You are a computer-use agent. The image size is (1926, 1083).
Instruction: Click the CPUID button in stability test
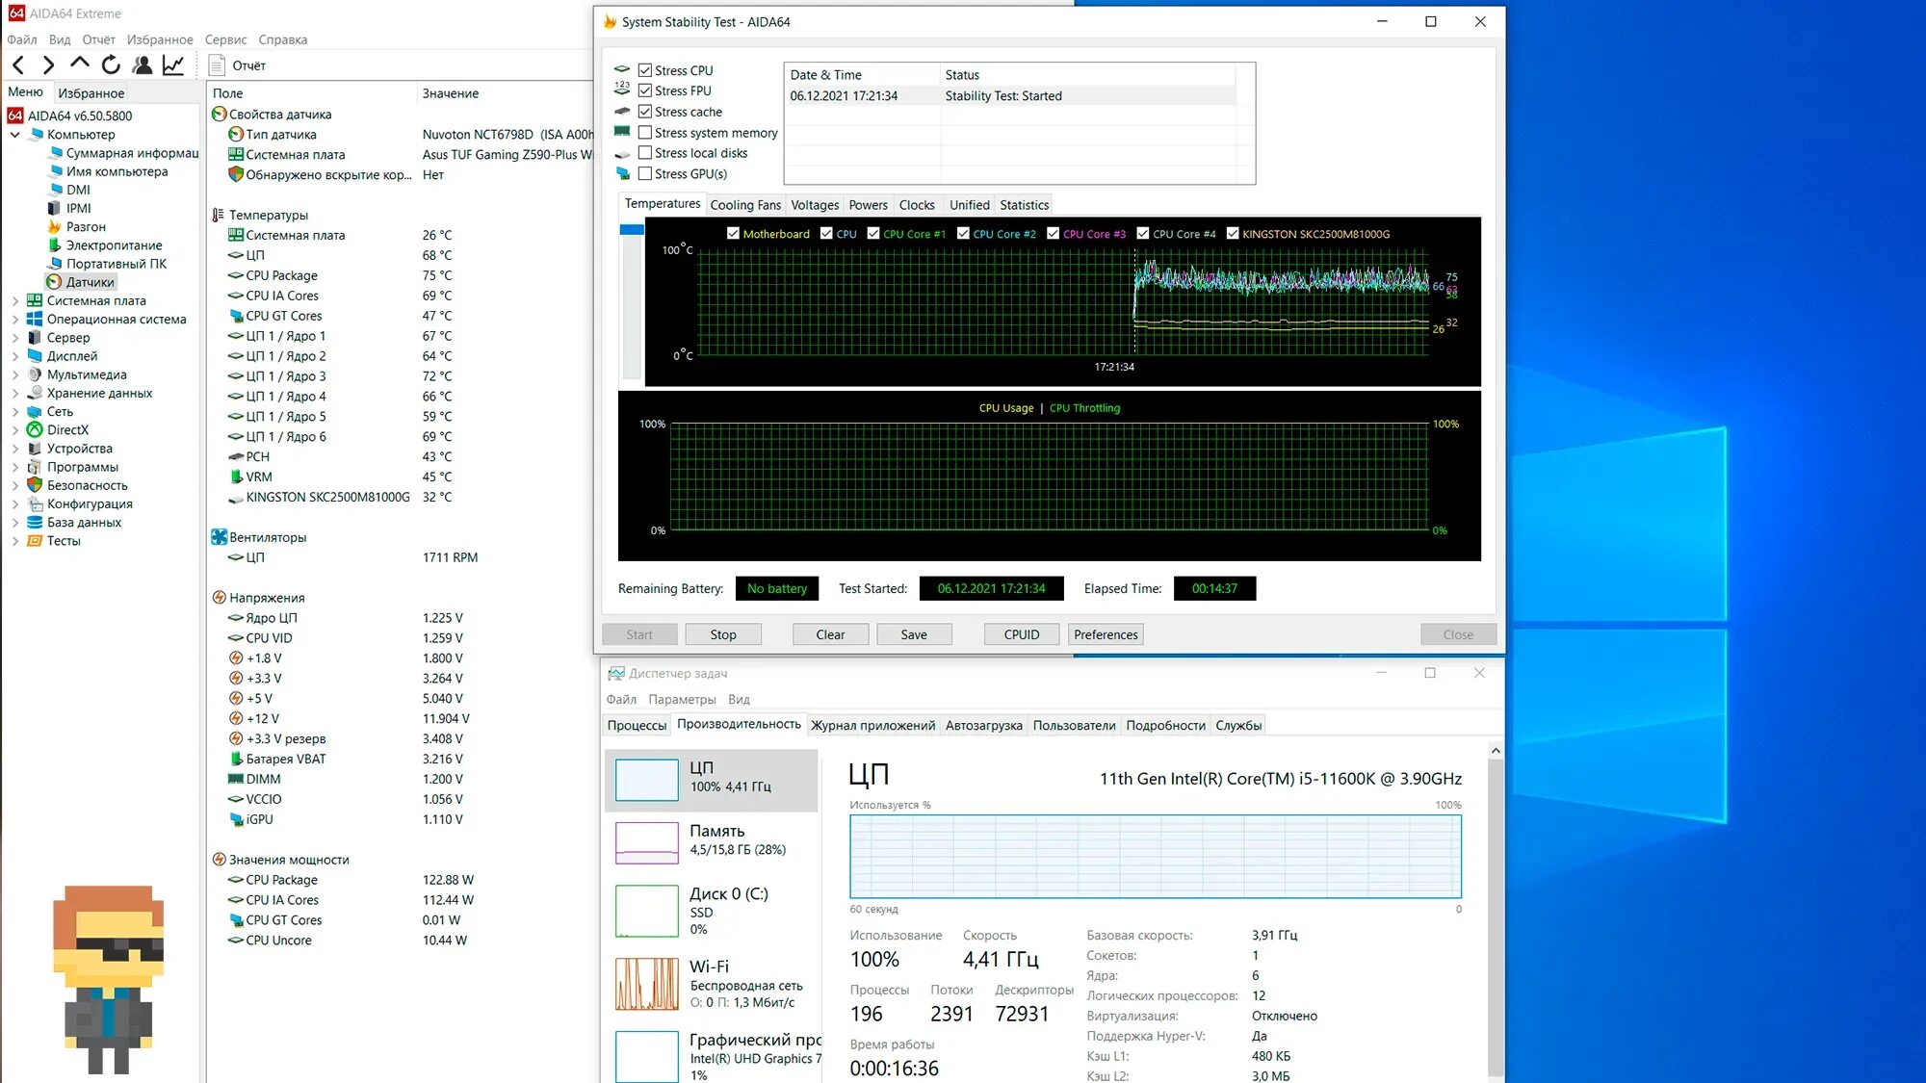click(1021, 633)
